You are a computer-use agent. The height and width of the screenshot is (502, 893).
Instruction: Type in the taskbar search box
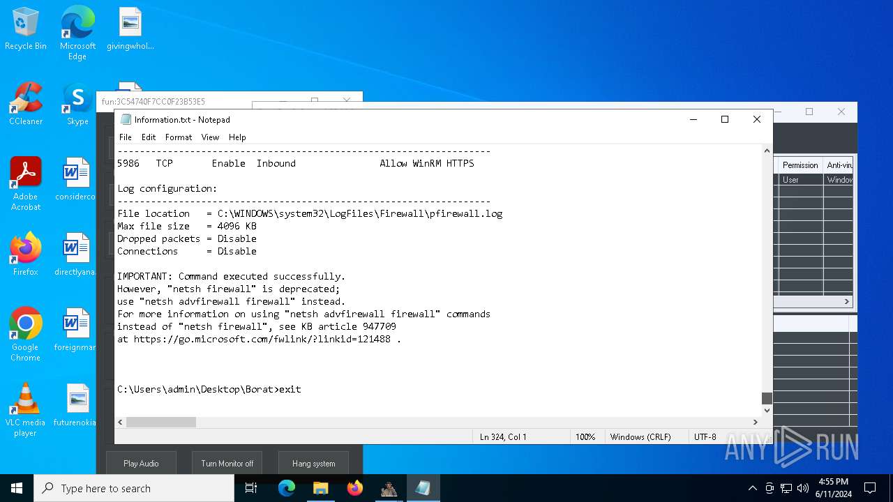(x=134, y=488)
